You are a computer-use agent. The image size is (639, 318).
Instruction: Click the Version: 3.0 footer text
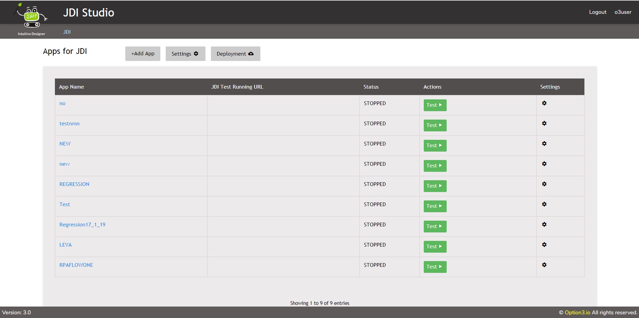[17, 312]
